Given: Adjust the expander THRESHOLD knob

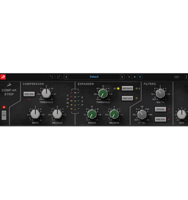Looking at the screenshot, I should tap(103, 93).
